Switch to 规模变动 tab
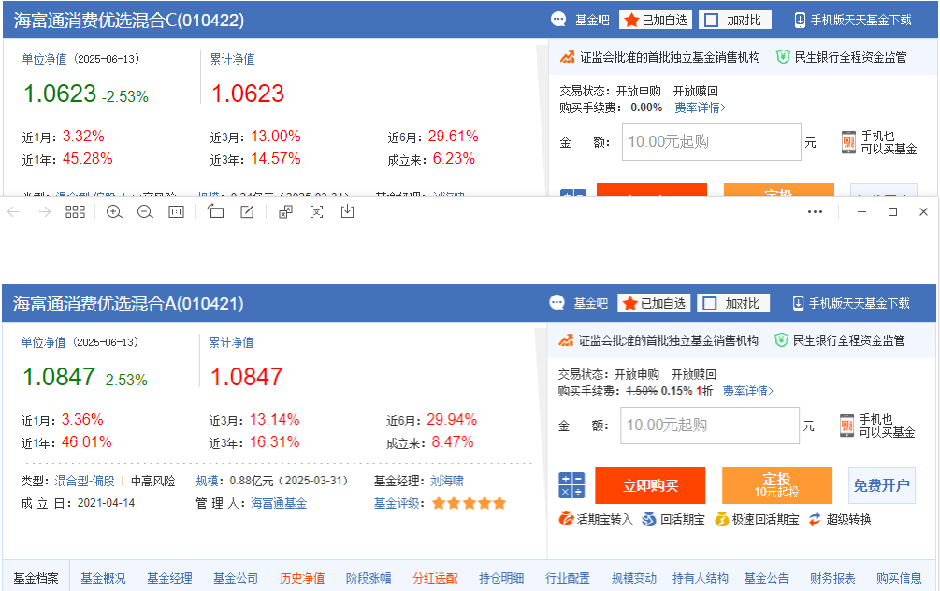Image resolution: width=940 pixels, height=591 pixels. (x=633, y=579)
